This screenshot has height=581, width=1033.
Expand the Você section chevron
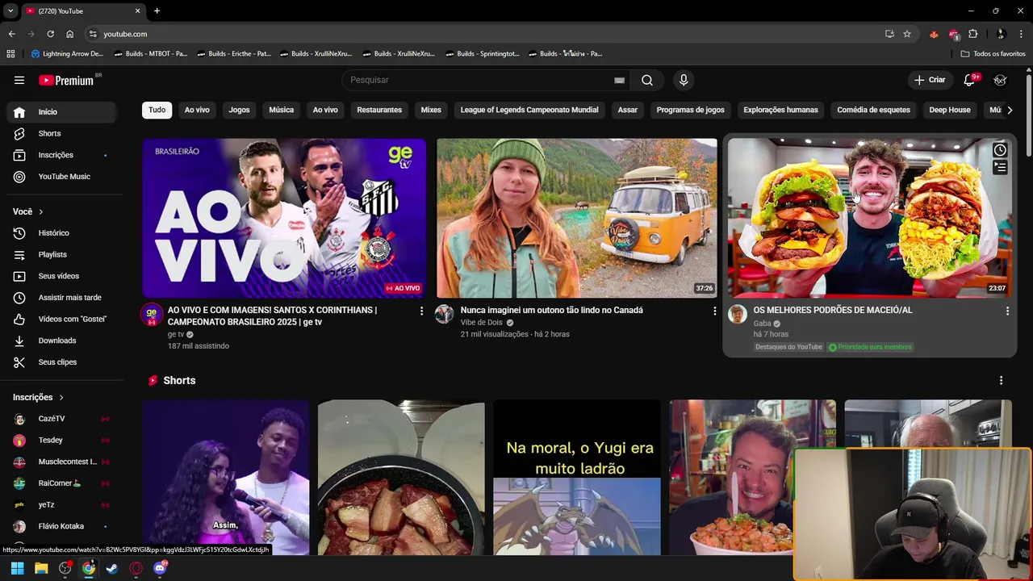(x=40, y=211)
